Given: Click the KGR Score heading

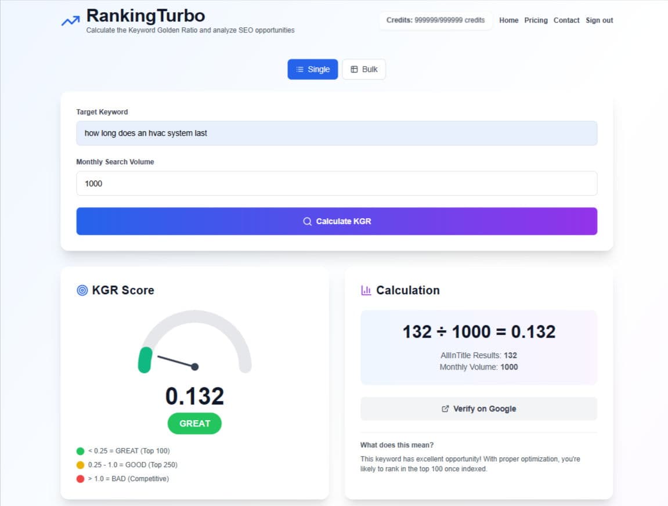Looking at the screenshot, I should 123,290.
